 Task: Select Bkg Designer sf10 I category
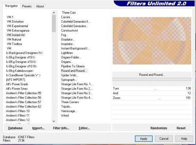21,57
